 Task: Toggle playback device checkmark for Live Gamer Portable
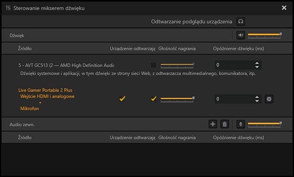pyautogui.click(x=122, y=99)
